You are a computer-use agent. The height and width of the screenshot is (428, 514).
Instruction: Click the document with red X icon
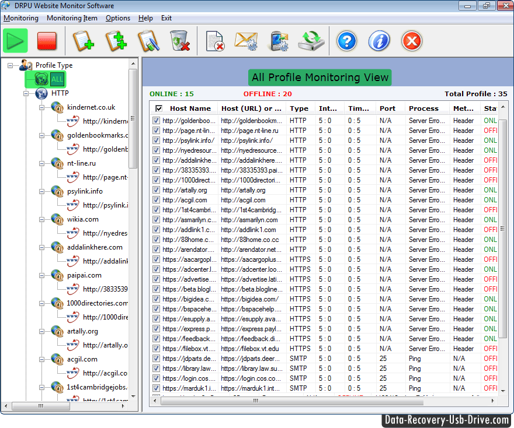tap(215, 41)
